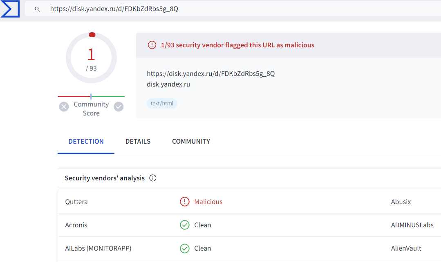The width and height of the screenshot is (441, 262).
Task: Vote positive with community check button
Action: tap(119, 107)
